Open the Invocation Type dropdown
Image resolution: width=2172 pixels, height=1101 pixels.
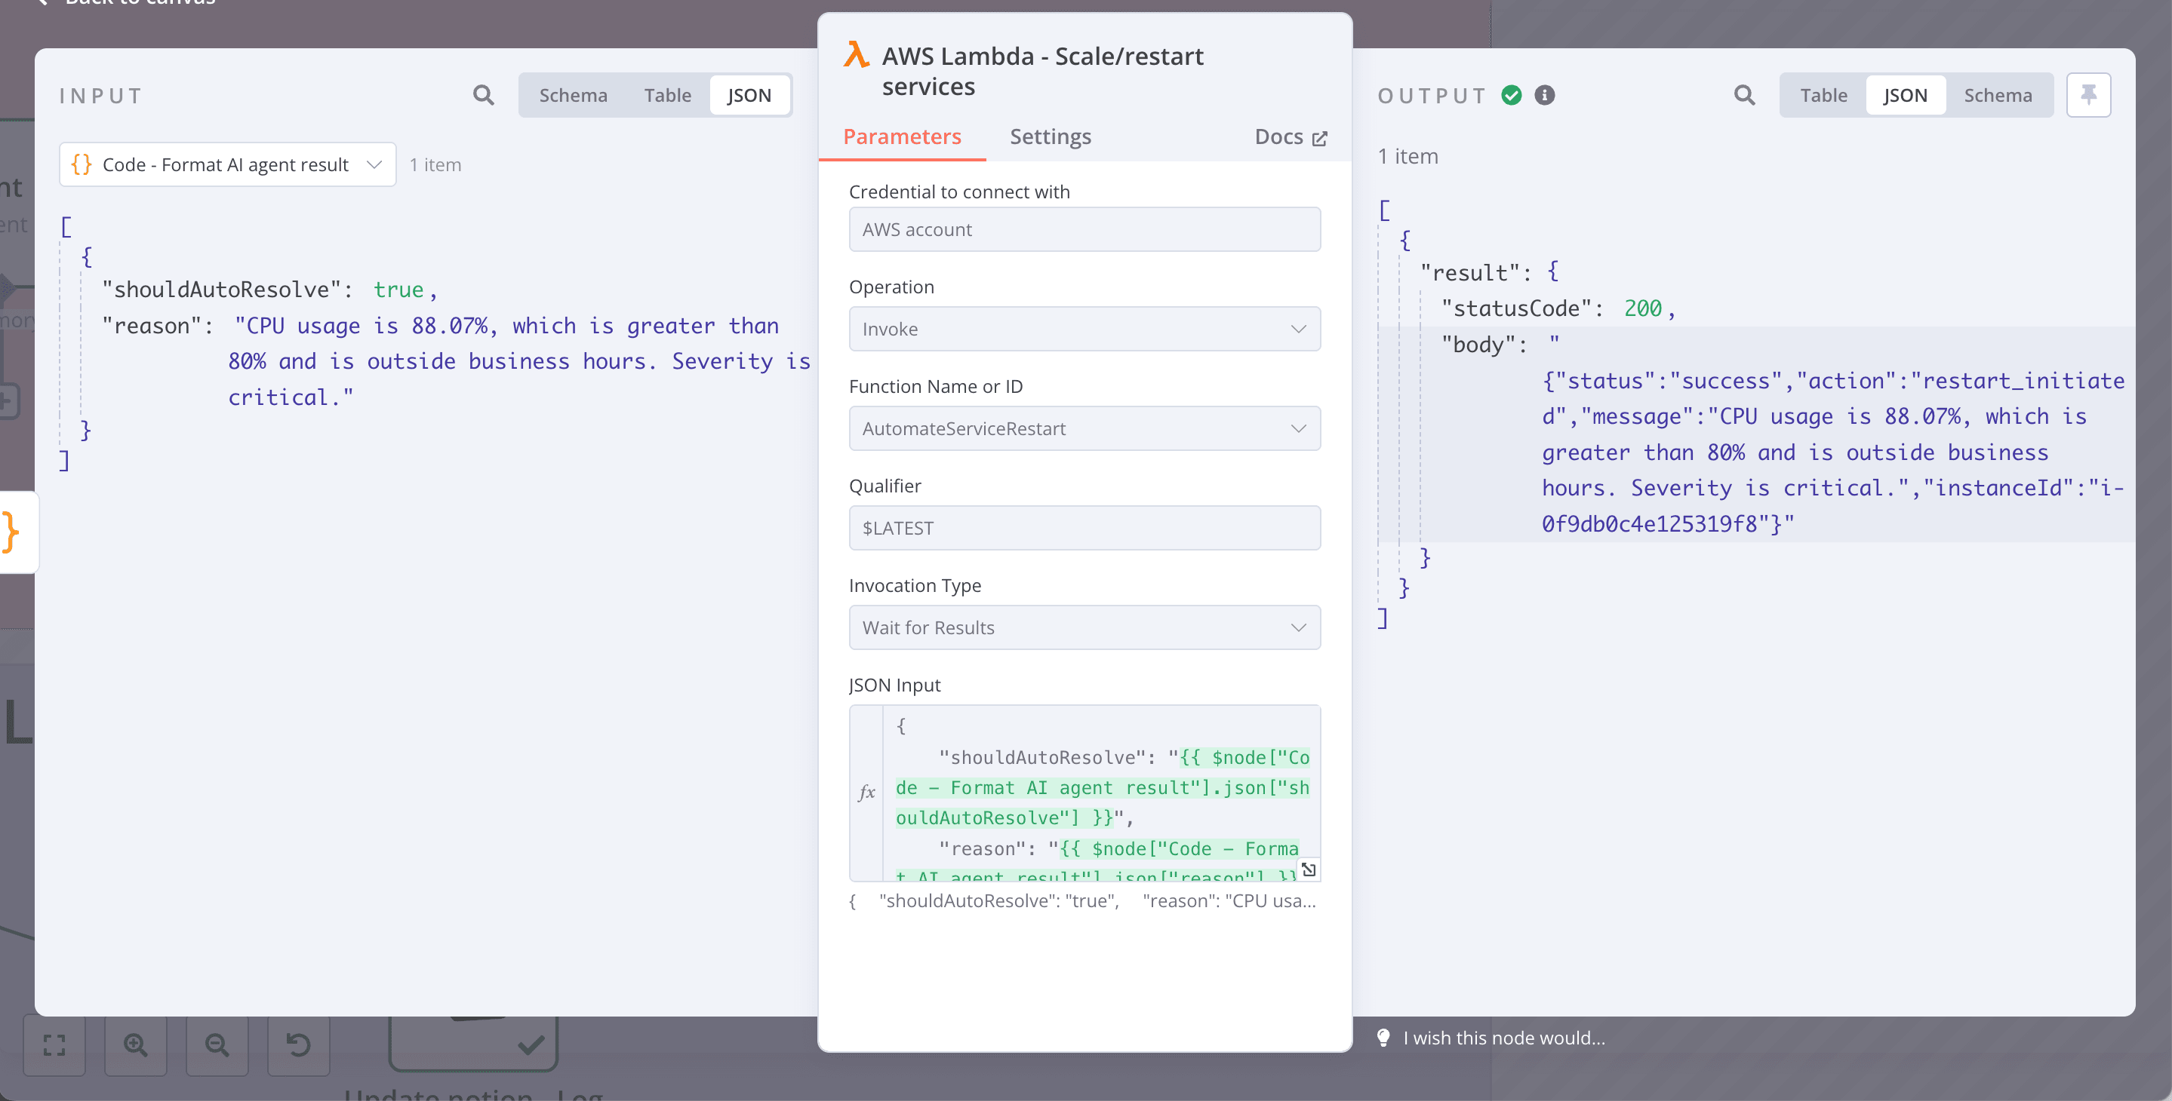pos(1084,627)
